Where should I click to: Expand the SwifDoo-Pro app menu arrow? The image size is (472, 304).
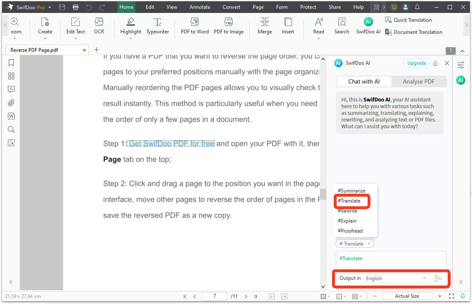point(50,7)
